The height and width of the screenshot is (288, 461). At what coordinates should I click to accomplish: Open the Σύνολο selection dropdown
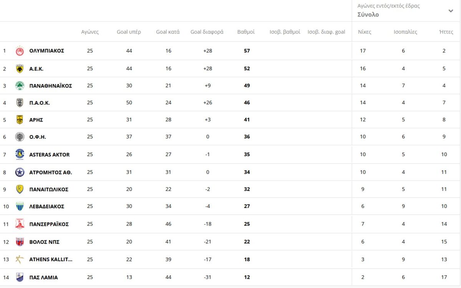click(x=406, y=11)
